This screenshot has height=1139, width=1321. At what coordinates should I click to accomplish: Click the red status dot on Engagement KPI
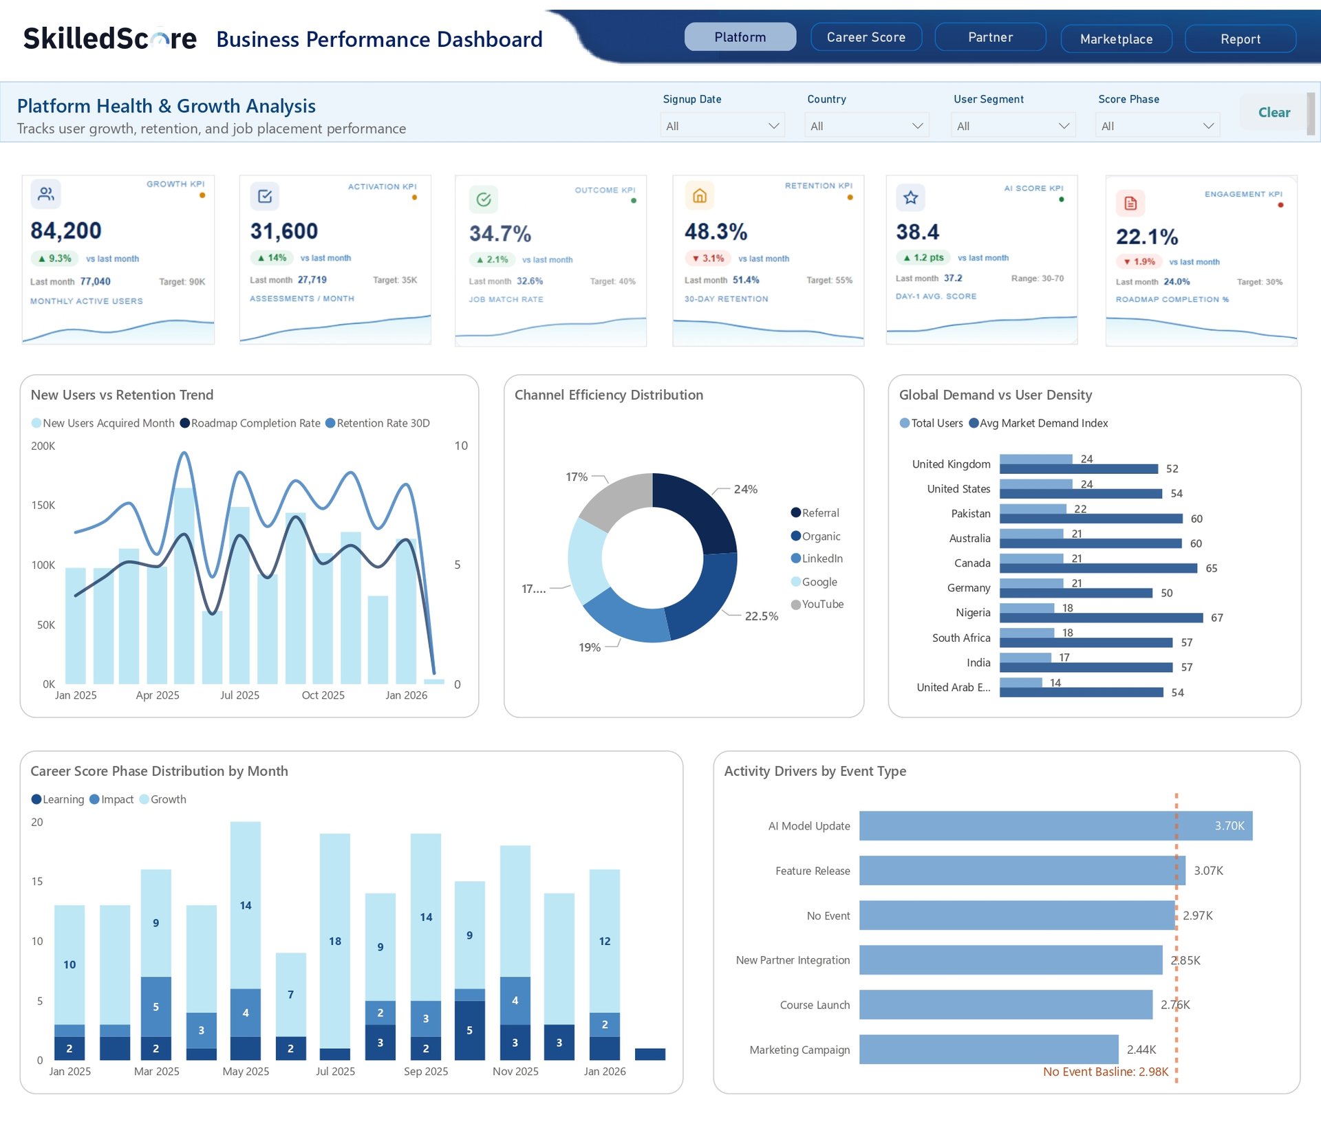coord(1280,205)
